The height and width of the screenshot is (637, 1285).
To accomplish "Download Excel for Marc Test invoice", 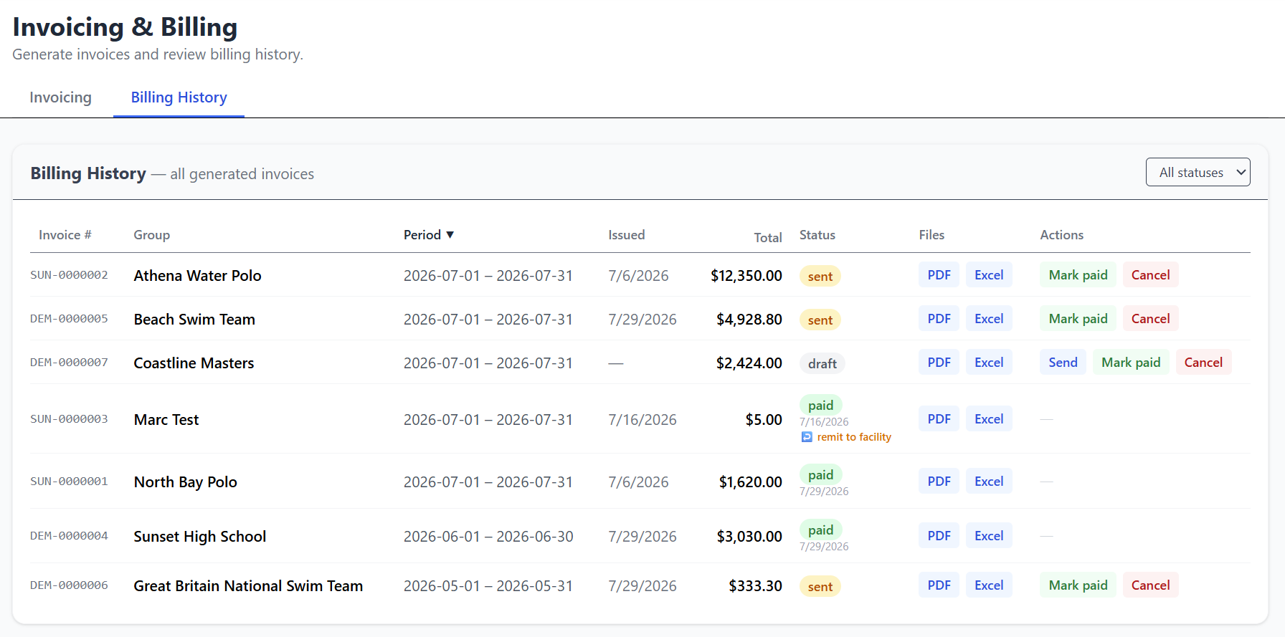I will coord(989,419).
